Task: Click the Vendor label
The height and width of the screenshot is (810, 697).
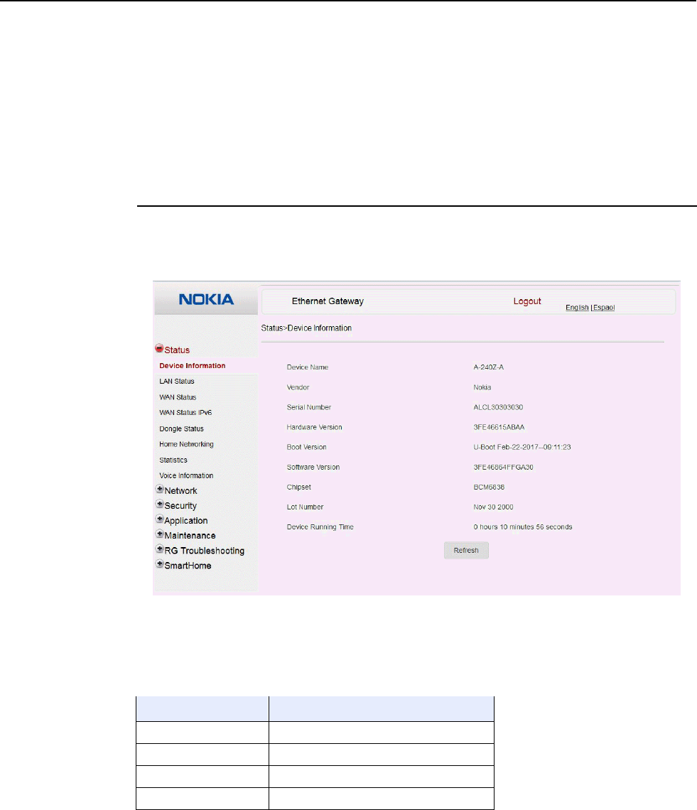Action: 298,387
